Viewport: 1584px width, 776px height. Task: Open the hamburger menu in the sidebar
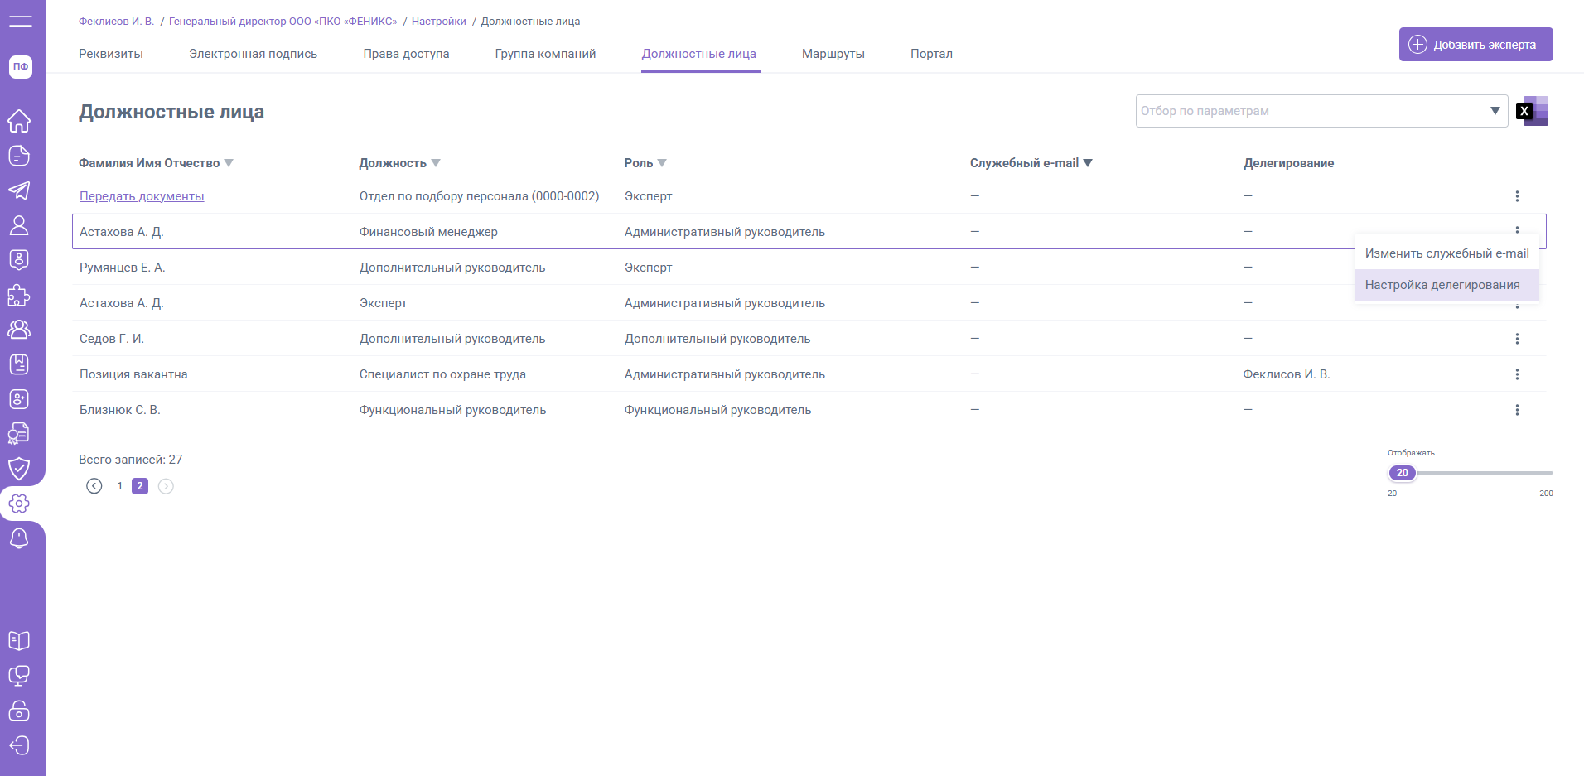click(21, 21)
